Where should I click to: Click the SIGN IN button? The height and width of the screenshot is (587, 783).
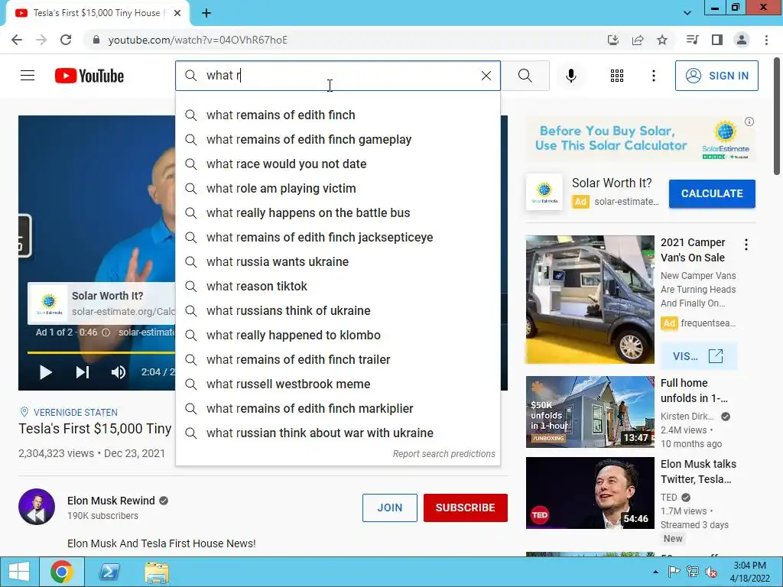click(716, 76)
